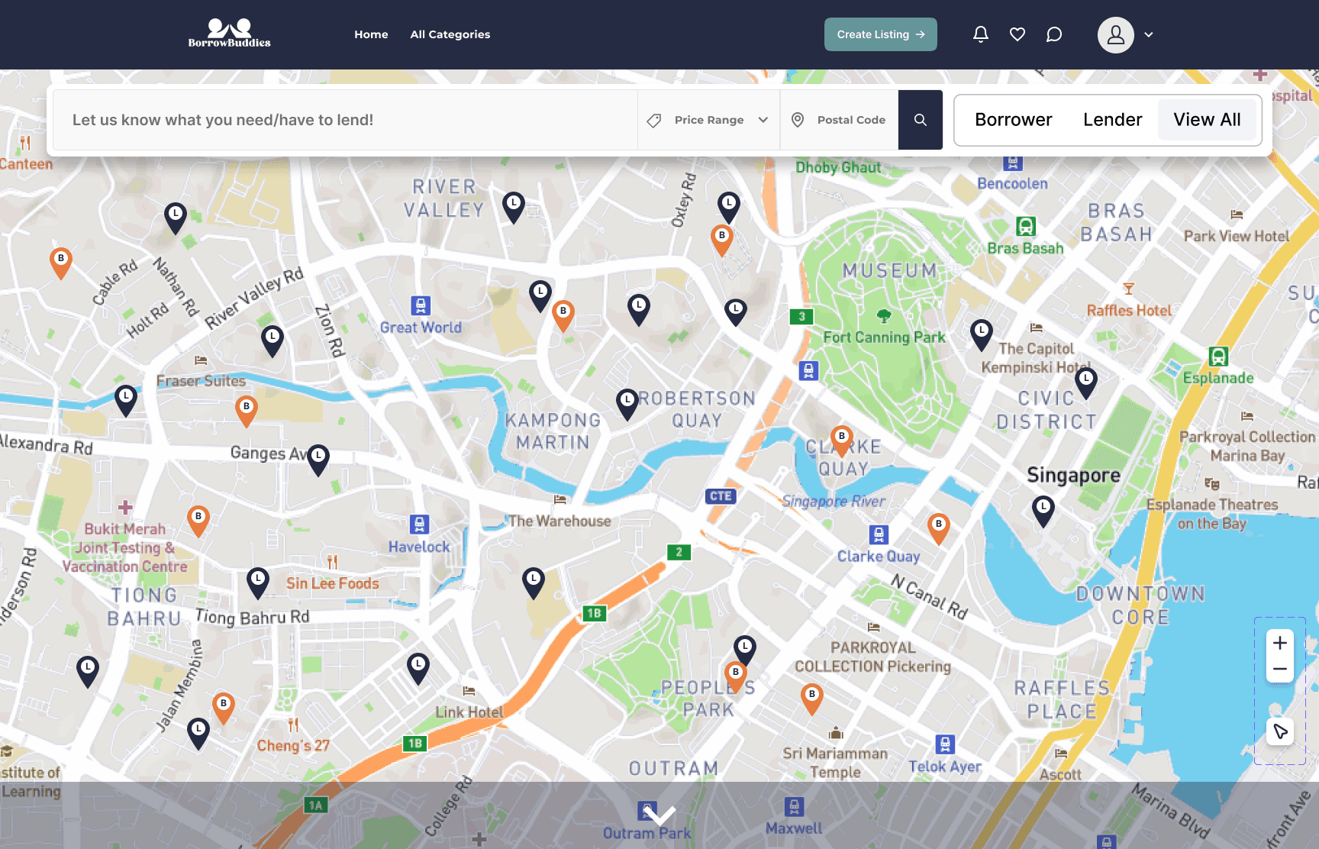Open All Categories menu
This screenshot has height=849, width=1319.
450,34
